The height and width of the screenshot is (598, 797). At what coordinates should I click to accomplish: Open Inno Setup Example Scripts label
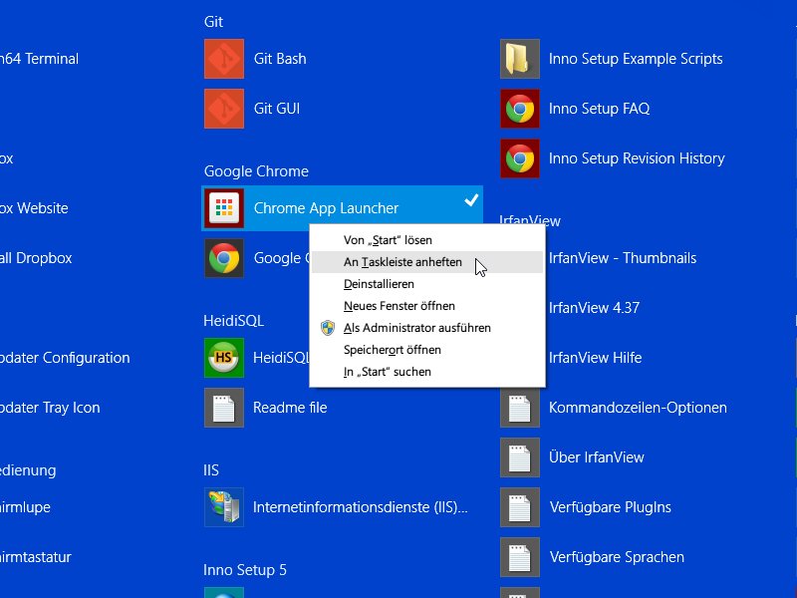point(636,59)
